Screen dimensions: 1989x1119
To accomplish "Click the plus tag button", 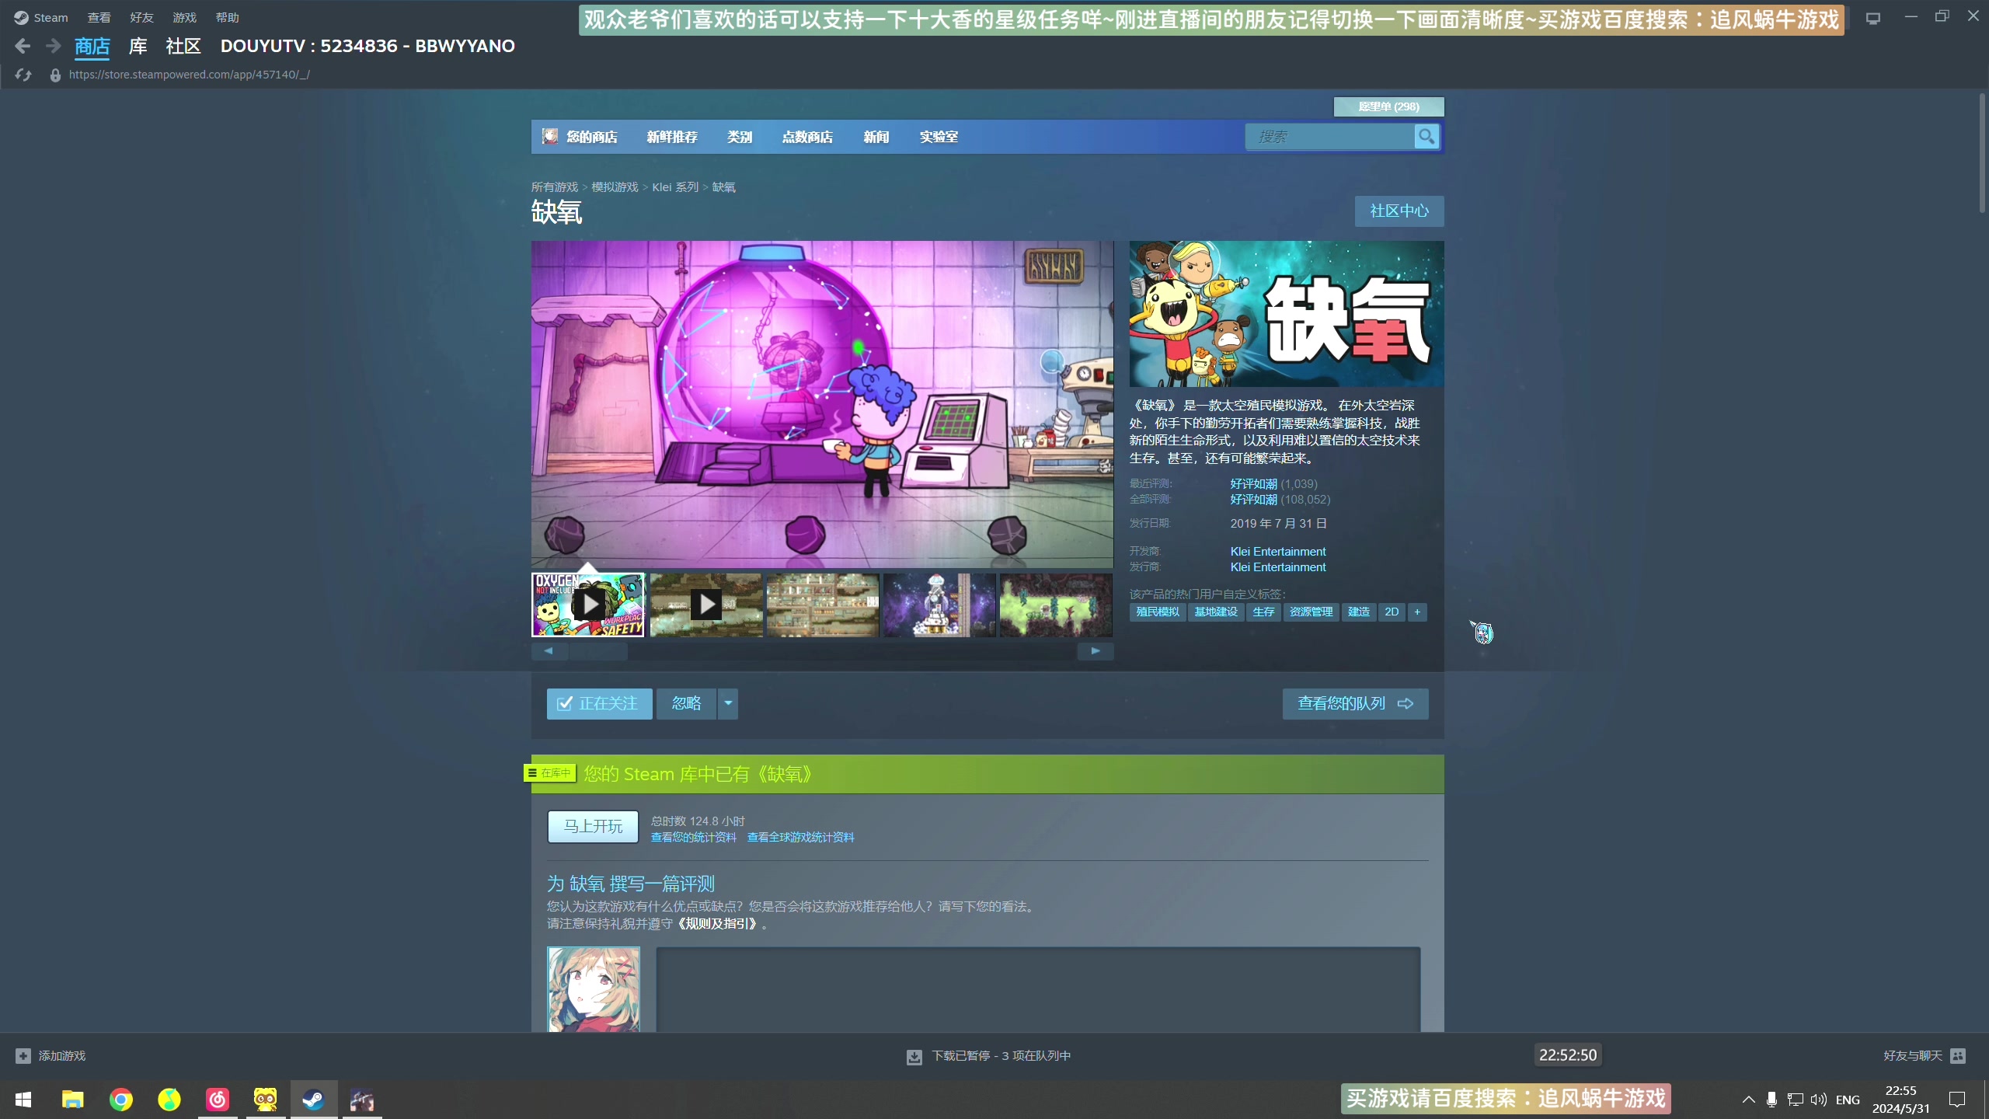I will tap(1417, 612).
